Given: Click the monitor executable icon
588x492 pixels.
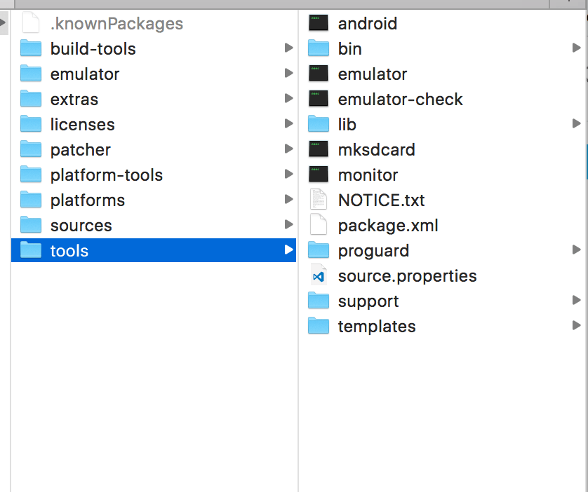Looking at the screenshot, I should coord(319,175).
